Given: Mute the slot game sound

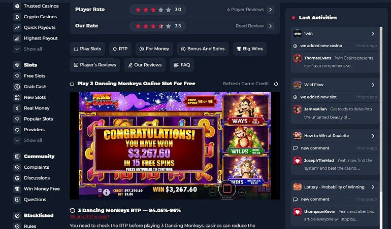Looking at the screenshot, I should [100, 196].
